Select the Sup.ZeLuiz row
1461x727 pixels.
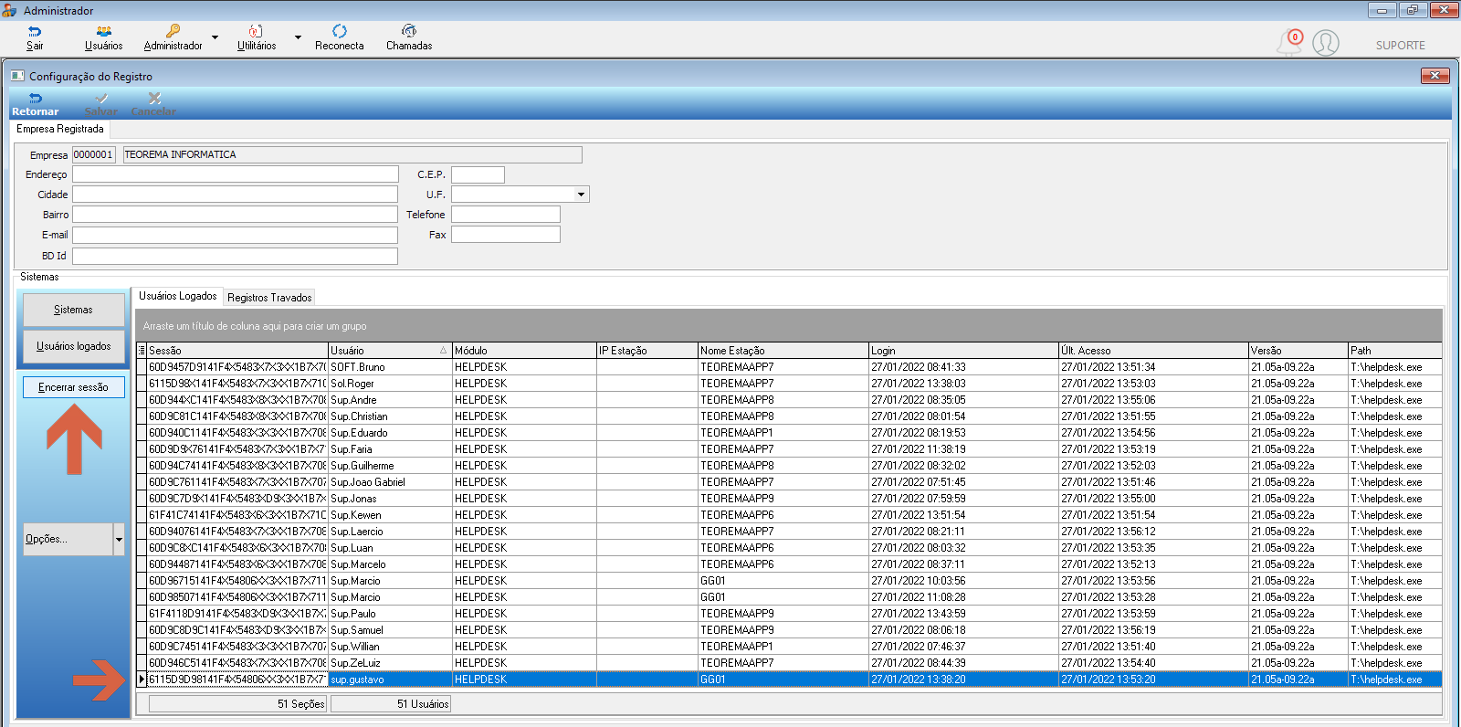[790, 663]
